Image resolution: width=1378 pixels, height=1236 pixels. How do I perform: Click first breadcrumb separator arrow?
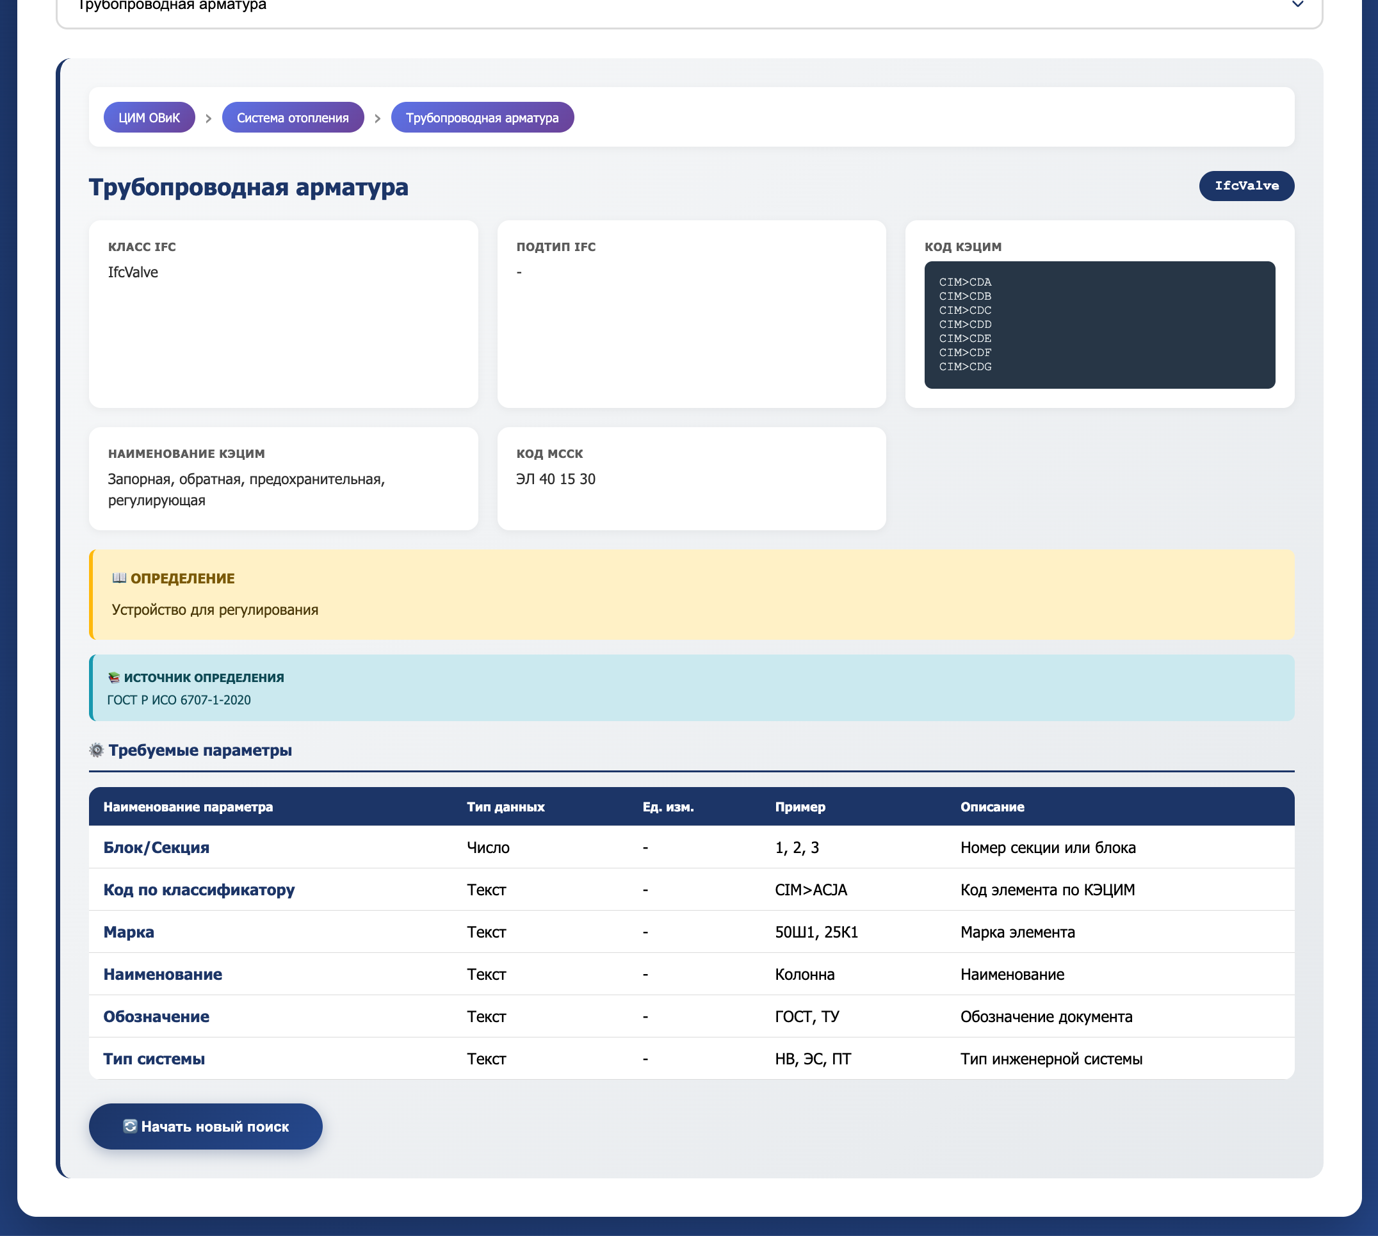pyautogui.click(x=209, y=119)
